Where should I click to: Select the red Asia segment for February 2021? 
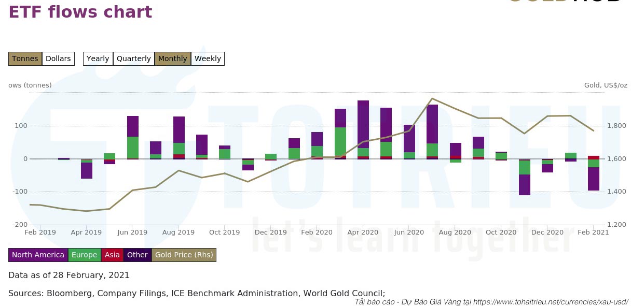pyautogui.click(x=594, y=157)
